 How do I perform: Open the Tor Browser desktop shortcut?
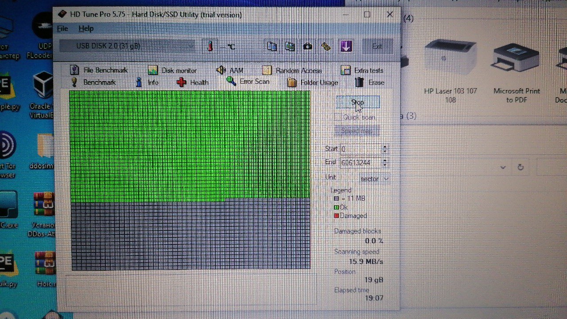(8, 154)
